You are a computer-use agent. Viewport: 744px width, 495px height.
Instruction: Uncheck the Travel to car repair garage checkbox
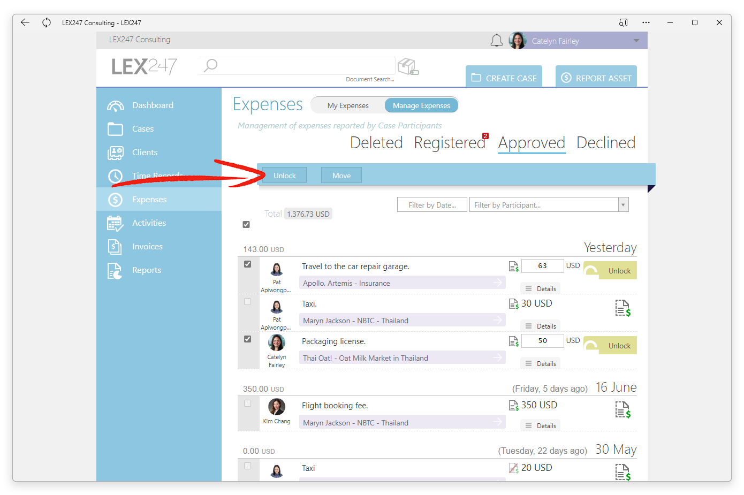pos(247,264)
